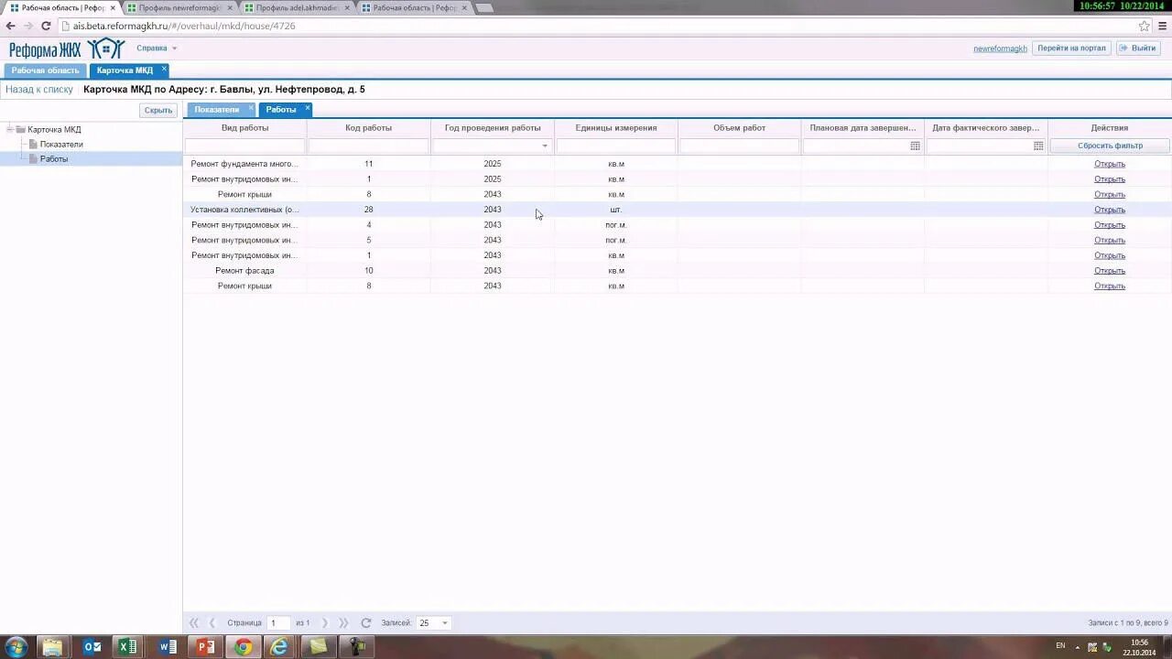Screen dimensions: 1172x659
Task: Click cell with code 28
Action: click(368, 210)
